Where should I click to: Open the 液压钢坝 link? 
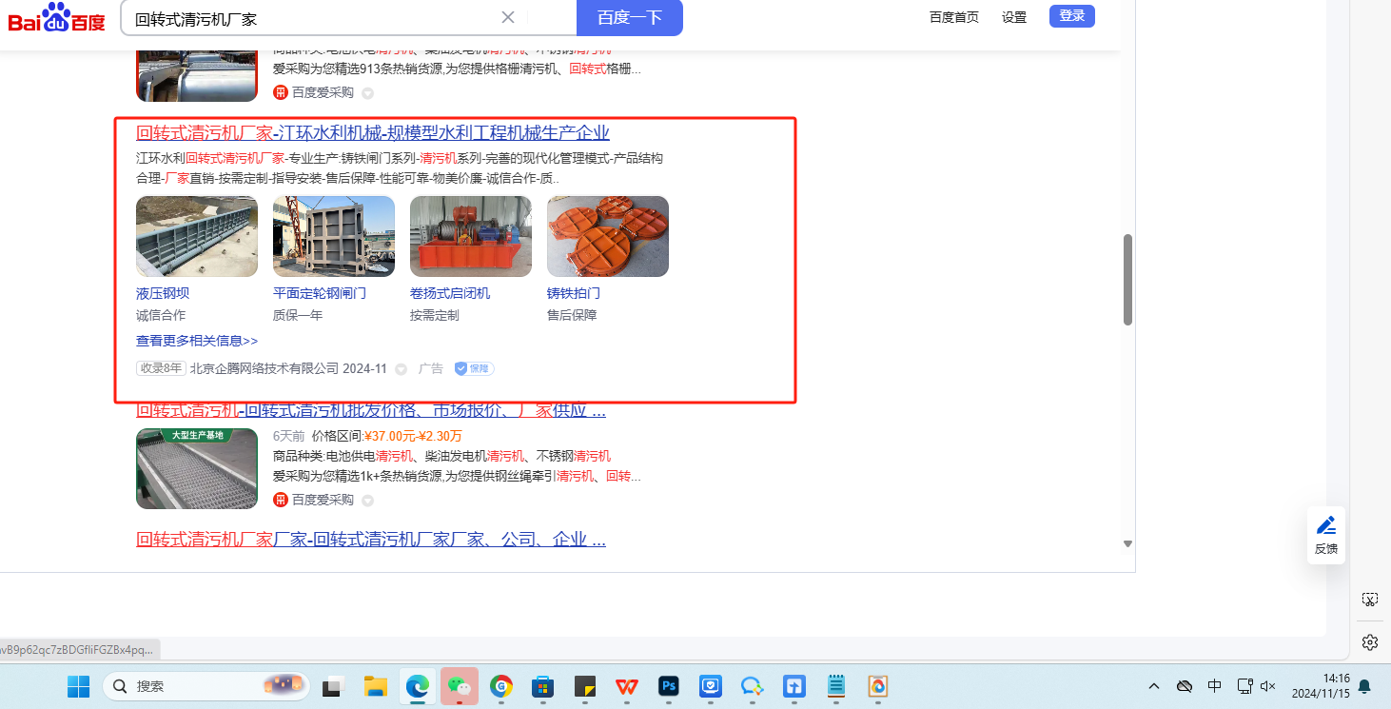[163, 293]
